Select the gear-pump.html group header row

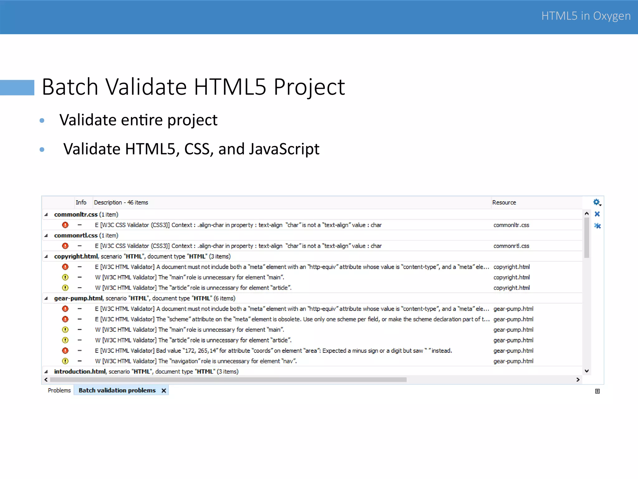312,298
